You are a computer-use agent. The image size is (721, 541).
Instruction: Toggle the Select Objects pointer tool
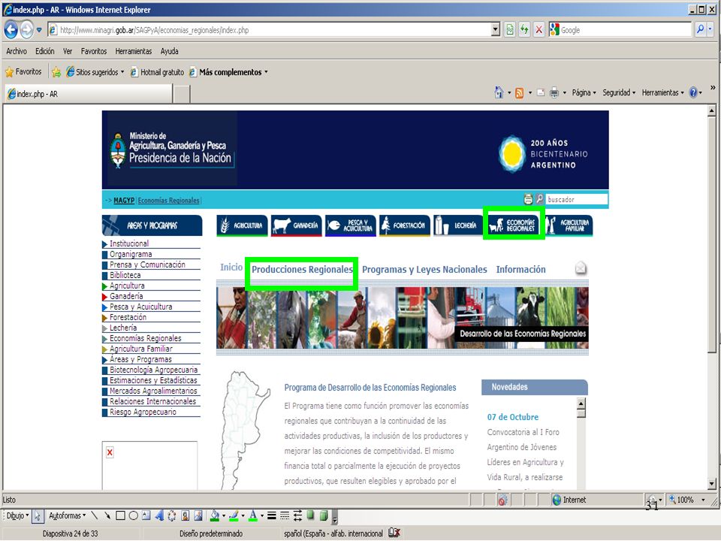(38, 515)
